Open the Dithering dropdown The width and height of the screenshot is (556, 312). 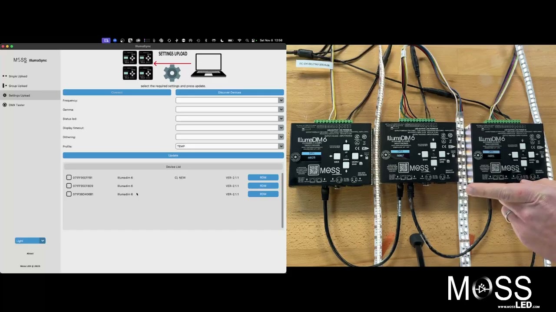[x=229, y=137]
